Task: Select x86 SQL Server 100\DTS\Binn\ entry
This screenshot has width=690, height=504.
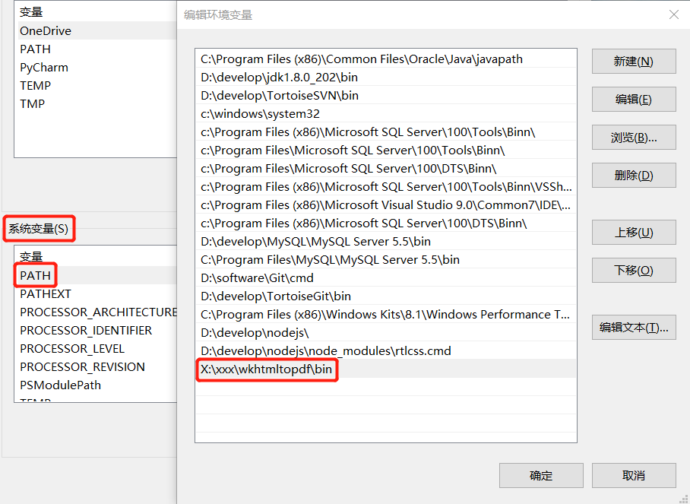Action: click(386, 223)
